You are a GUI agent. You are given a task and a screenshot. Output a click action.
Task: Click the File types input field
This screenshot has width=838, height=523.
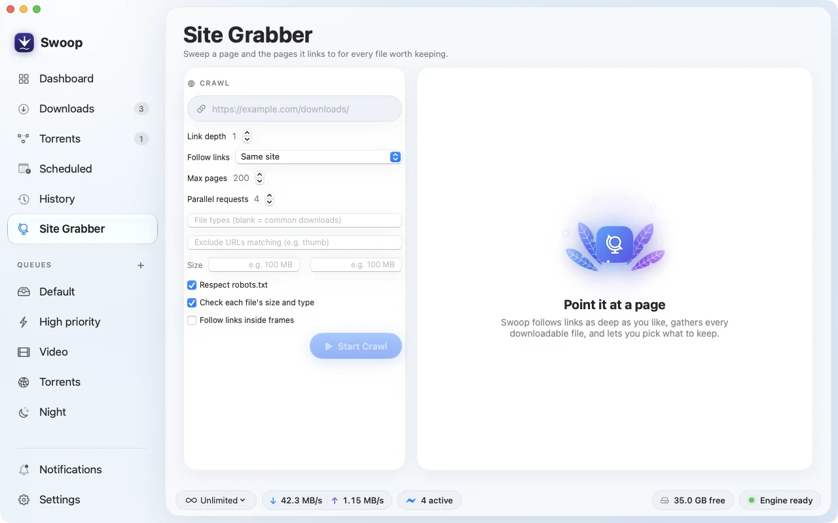(x=295, y=220)
